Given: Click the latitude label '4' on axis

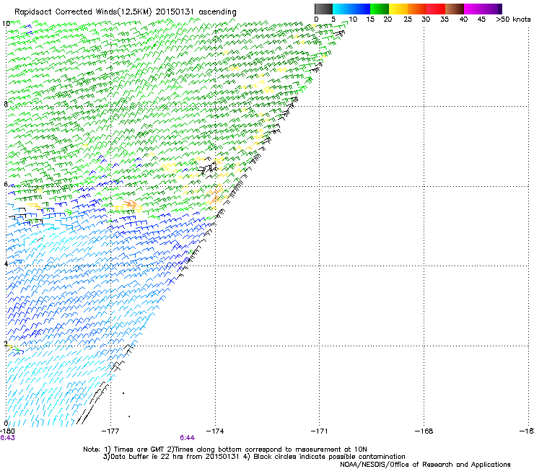Looking at the screenshot, I should [x=6, y=263].
